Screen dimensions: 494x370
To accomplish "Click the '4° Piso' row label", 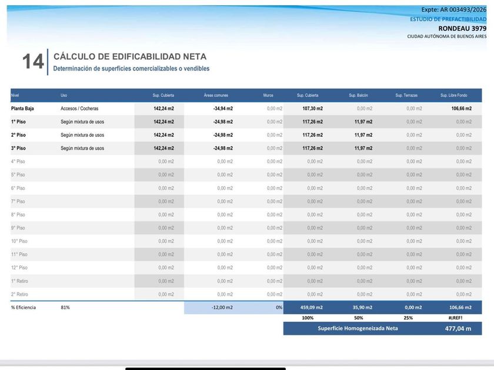I will 18,162.
